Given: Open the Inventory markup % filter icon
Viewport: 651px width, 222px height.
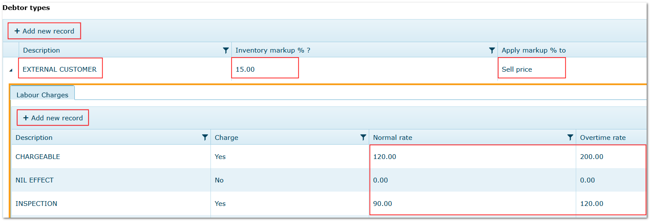Looking at the screenshot, I should click(x=492, y=50).
